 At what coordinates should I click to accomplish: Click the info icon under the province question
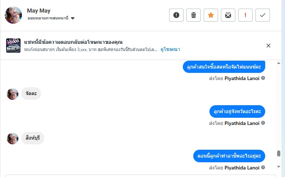click(x=263, y=123)
